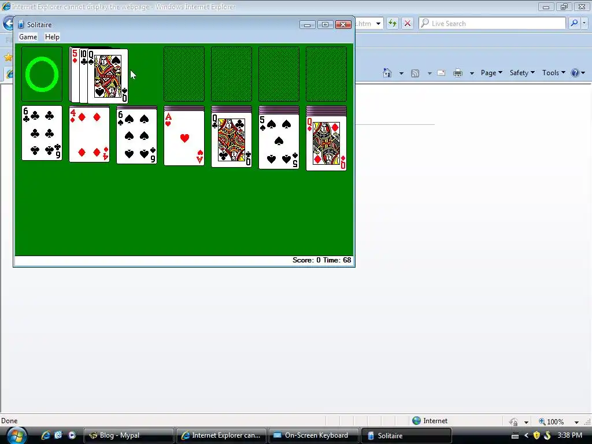This screenshot has width=592, height=444.
Task: Open Windows Media Player from Quick Launch
Action: pyautogui.click(x=72, y=435)
